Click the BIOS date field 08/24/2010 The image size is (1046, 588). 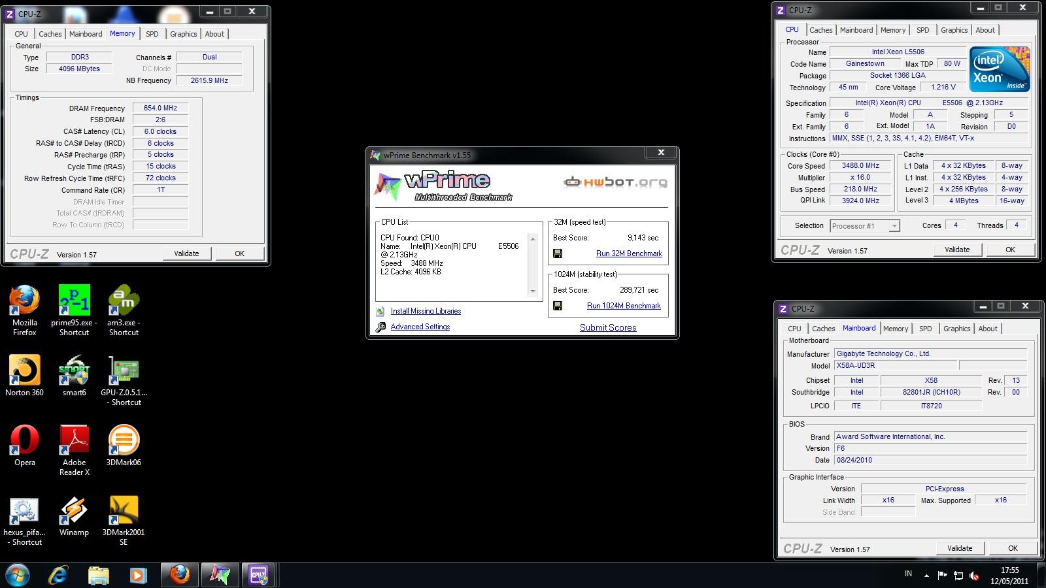point(930,460)
